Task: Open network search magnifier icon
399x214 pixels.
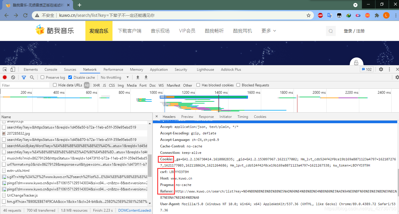Action: click(32, 77)
